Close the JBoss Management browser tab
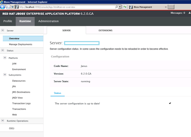Image resolution: width=191 pixels, height=137 pixels. [x=166, y=7]
